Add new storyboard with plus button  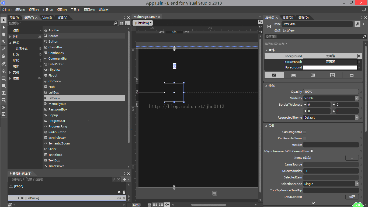click(124, 179)
